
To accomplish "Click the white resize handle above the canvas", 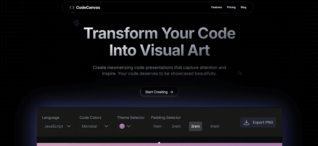I will pos(159,143).
